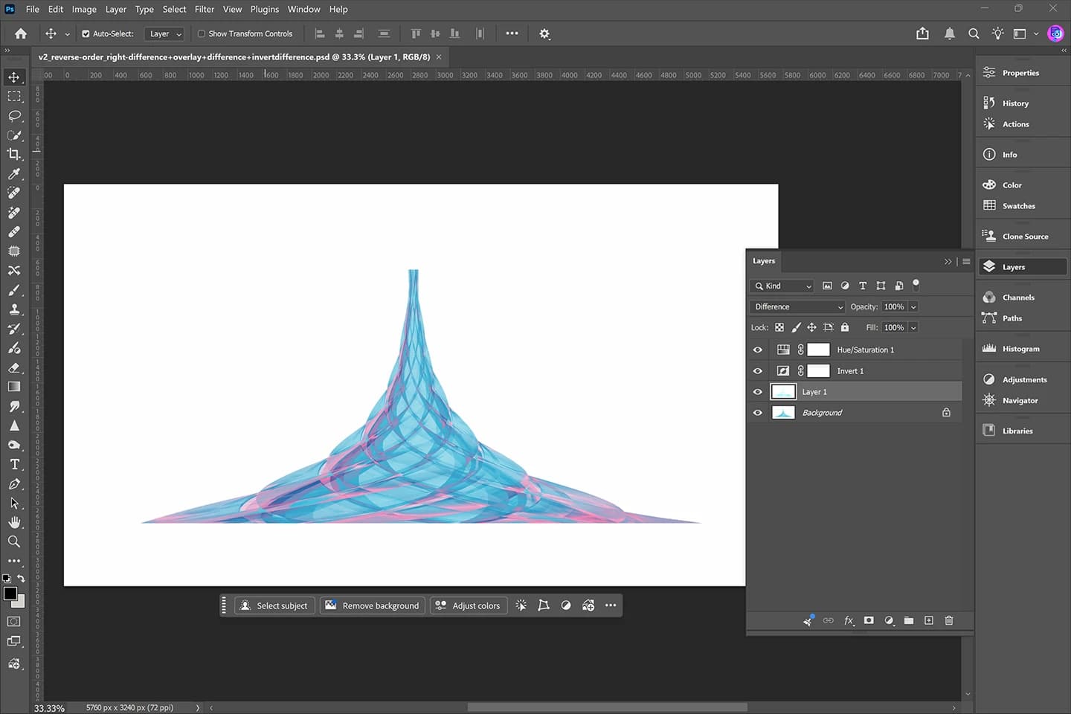1071x714 pixels.
Task: Delete layer with the trash icon
Action: pyautogui.click(x=949, y=620)
